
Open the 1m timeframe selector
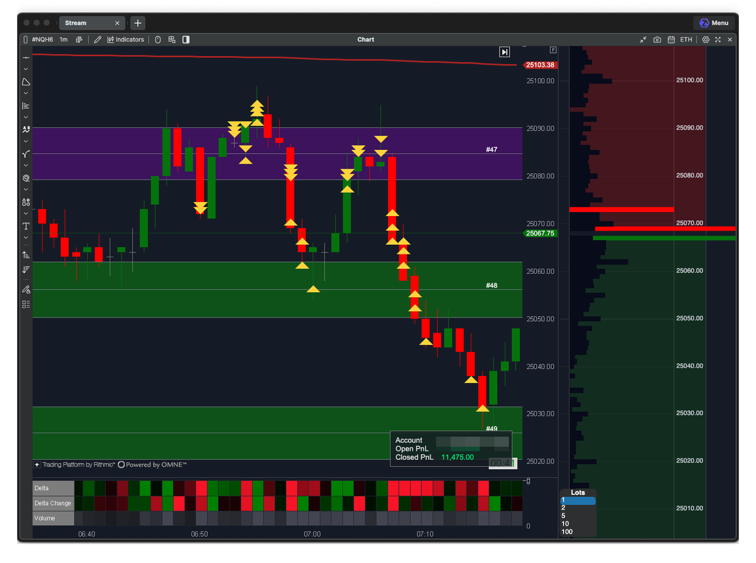point(64,40)
